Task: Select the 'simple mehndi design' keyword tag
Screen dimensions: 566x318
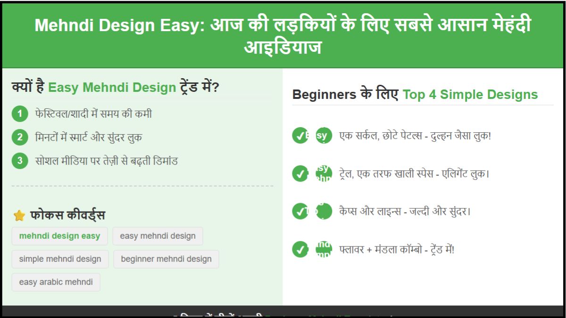Action: [60, 259]
